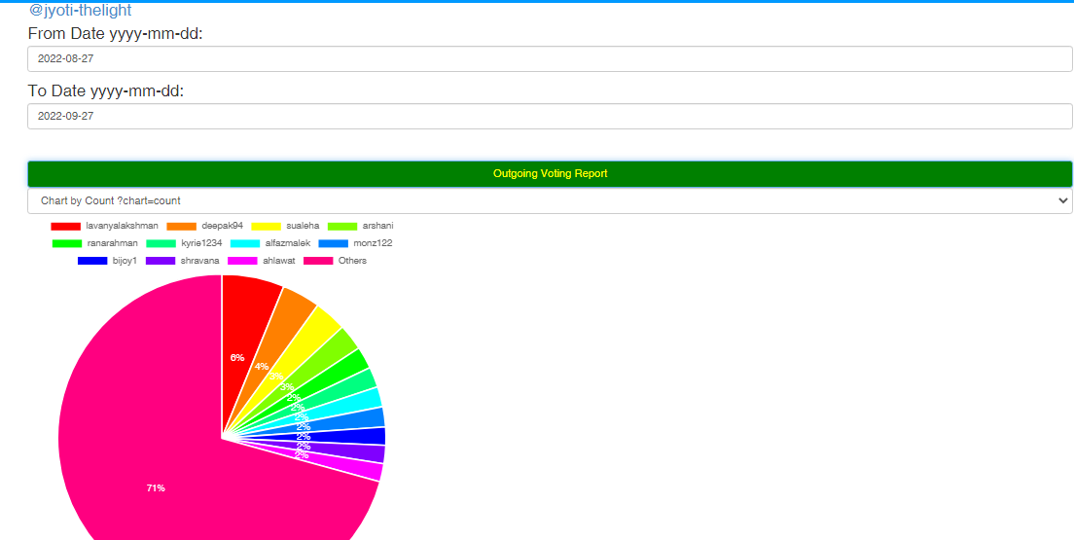Toggle kyrie1234 mint legend swatch
Image resolution: width=1074 pixels, height=540 pixels.
coord(161,243)
